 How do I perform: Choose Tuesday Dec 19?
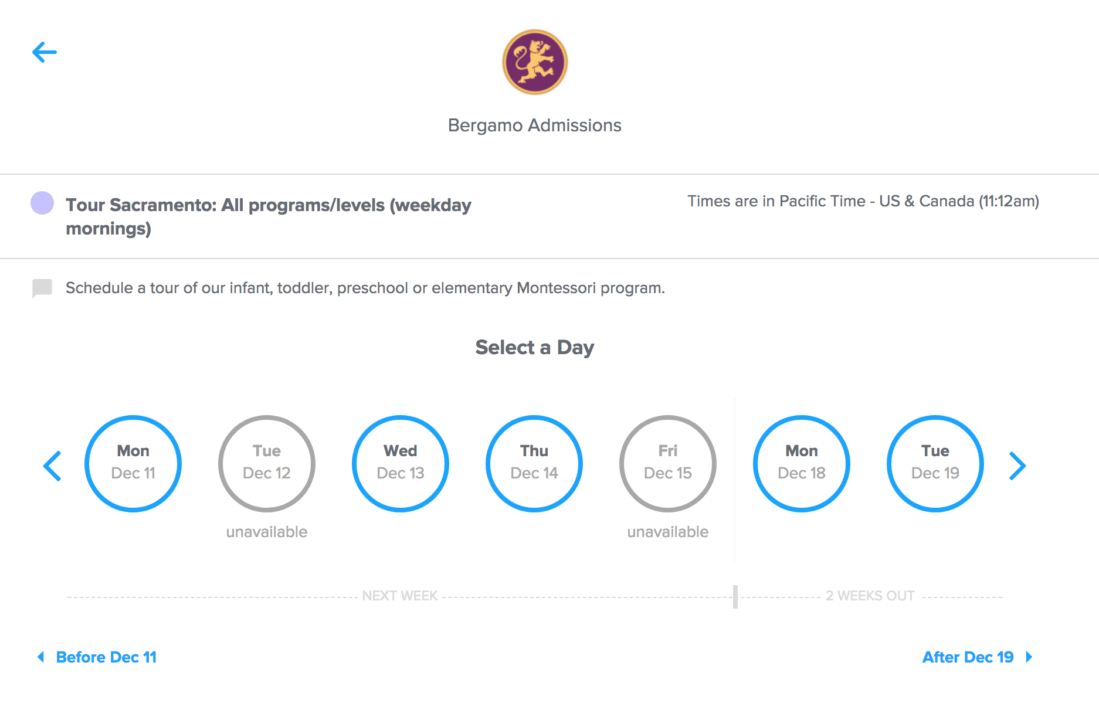(935, 463)
